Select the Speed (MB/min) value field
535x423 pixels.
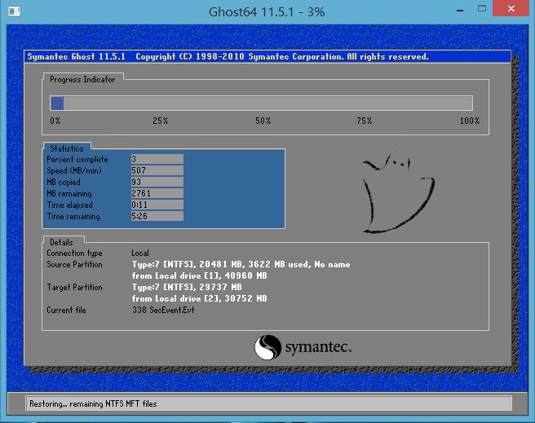pyautogui.click(x=157, y=171)
